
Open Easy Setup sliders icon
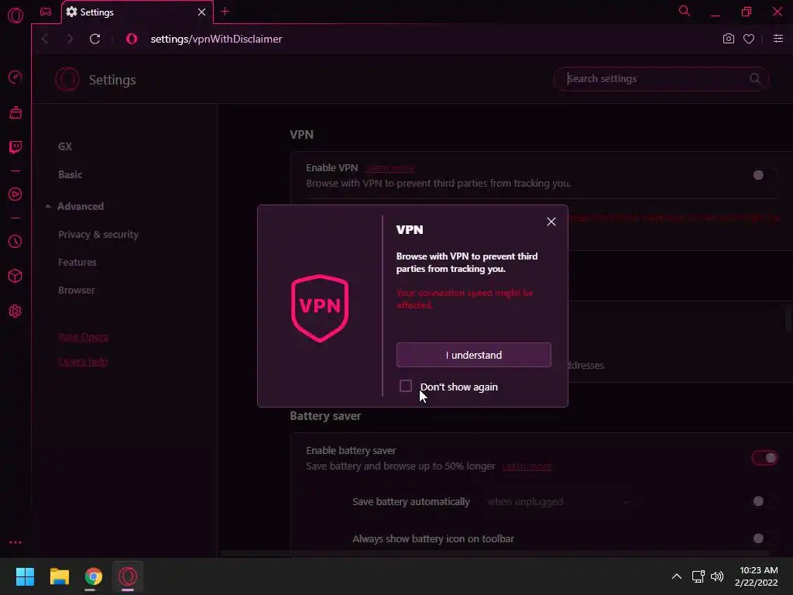point(778,39)
